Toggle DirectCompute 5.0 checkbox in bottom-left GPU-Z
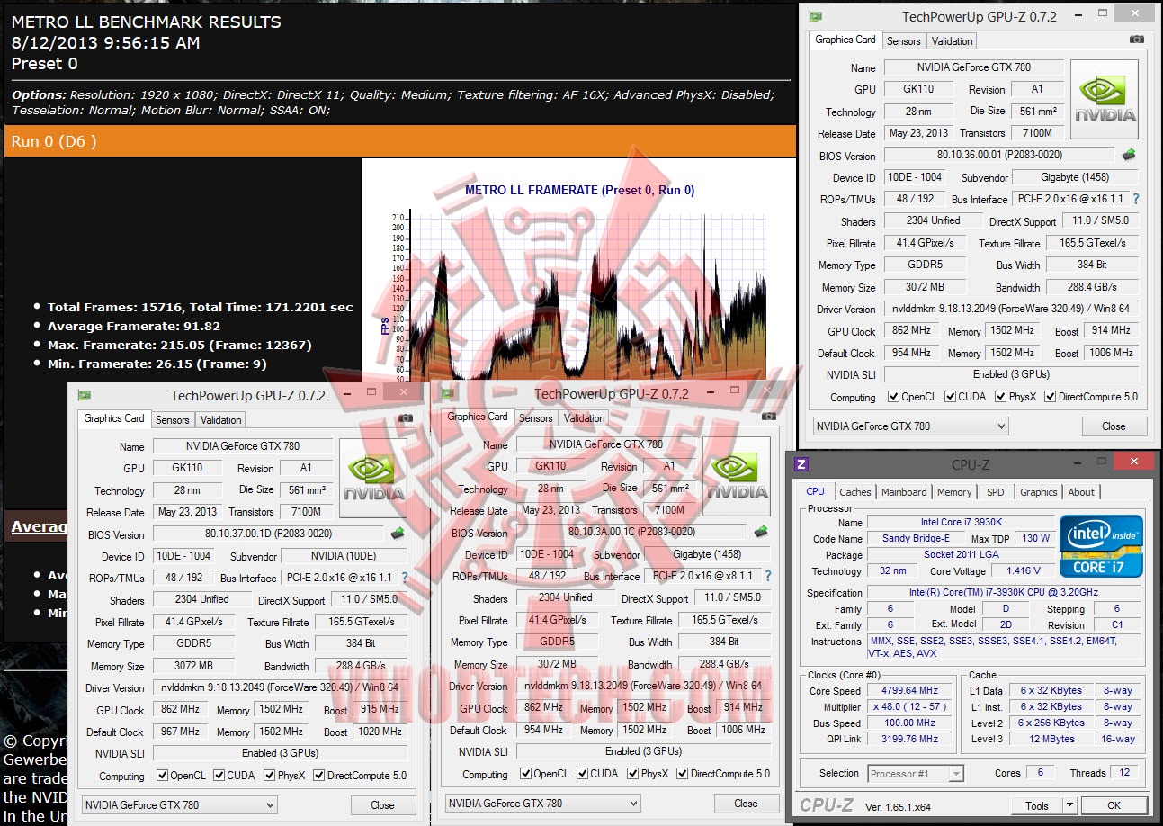Image resolution: width=1163 pixels, height=826 pixels. pos(319,776)
